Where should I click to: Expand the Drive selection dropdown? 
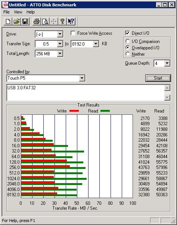tap(60, 34)
